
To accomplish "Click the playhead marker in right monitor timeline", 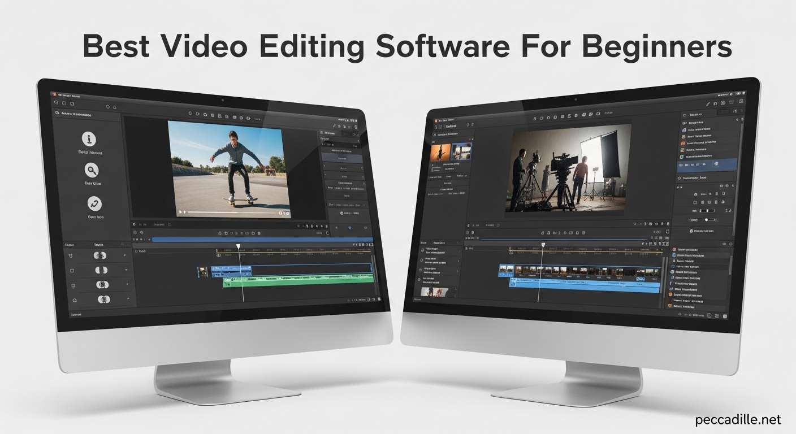I will [x=543, y=245].
